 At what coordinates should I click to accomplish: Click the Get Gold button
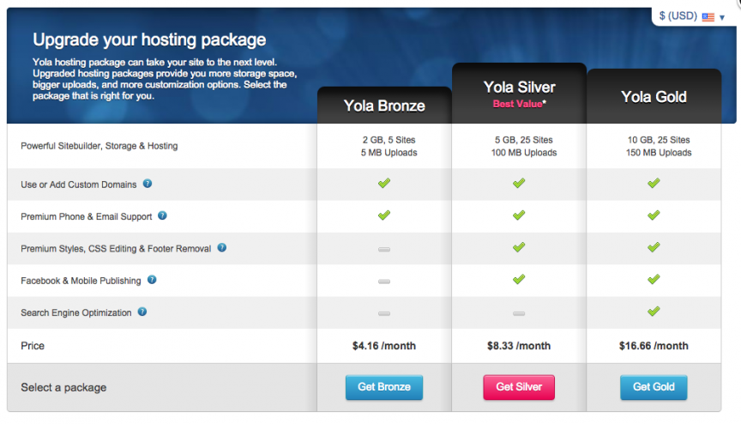[x=654, y=387]
